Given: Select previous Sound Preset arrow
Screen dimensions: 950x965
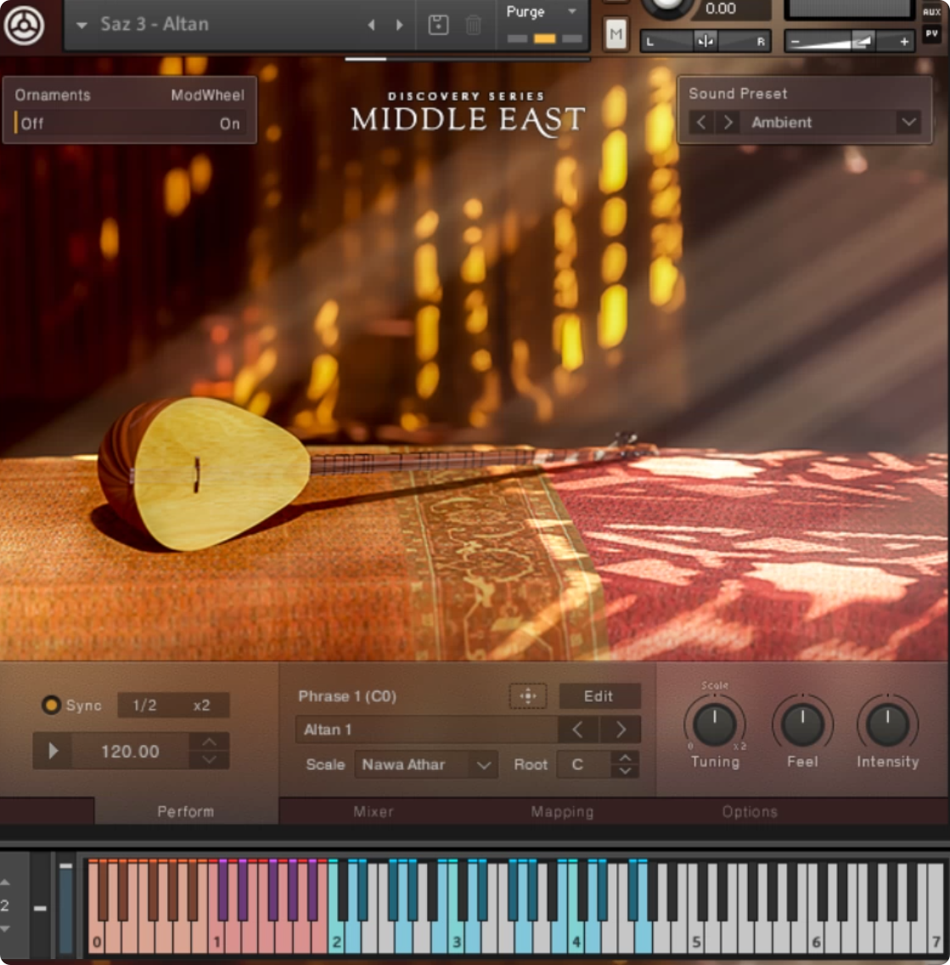Looking at the screenshot, I should (701, 122).
